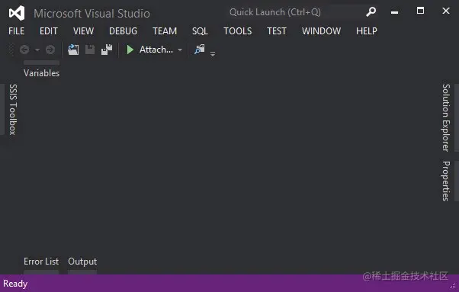This screenshot has height=292, width=459.
Task: Open the HELP menu
Action: [x=367, y=31]
